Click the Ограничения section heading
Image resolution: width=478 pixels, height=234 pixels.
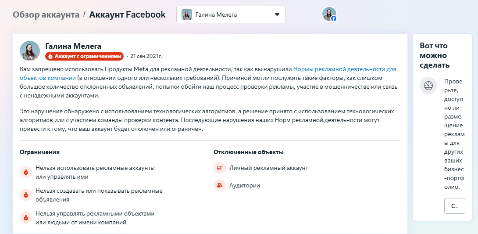pos(39,152)
